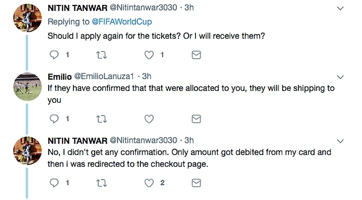This screenshot has width=362, height=200.
Task: Open chevron menu on Nitin's last tweet
Action: tap(340, 140)
